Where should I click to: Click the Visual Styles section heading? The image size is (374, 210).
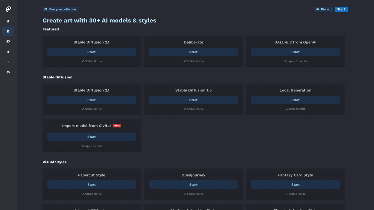pyautogui.click(x=54, y=162)
